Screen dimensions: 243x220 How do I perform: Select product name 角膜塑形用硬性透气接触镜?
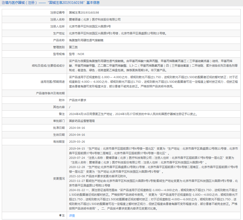click(86, 40)
